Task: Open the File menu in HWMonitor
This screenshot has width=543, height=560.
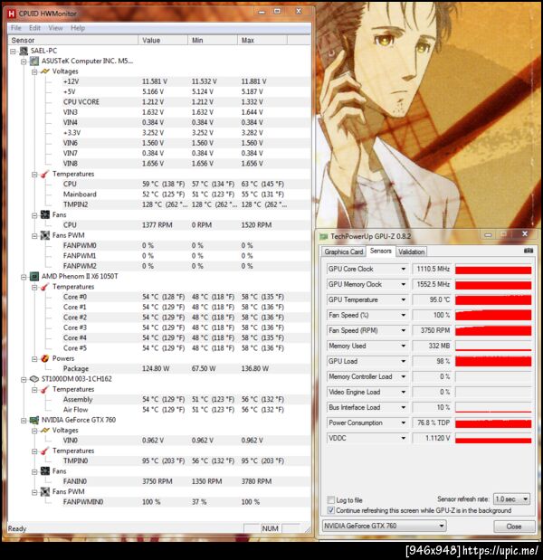Action: [16, 28]
